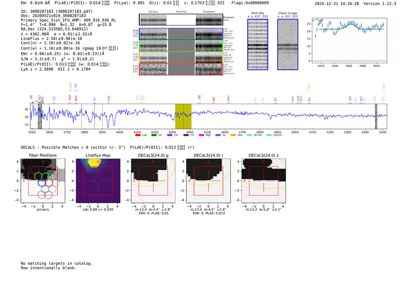417x284 pixels.
Task: Click the gray hatched band near 5460
Action: (x=376, y=116)
